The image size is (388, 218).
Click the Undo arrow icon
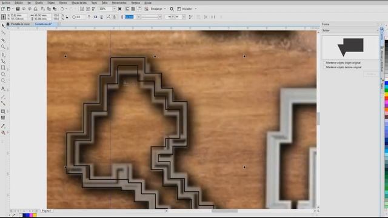(x=62, y=8)
